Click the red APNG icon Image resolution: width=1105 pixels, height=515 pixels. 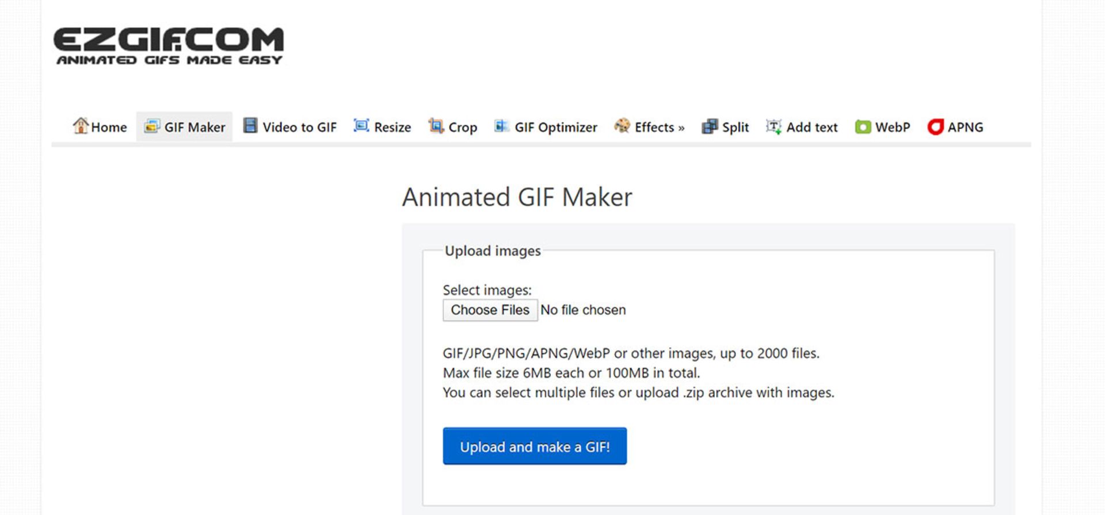coord(935,127)
